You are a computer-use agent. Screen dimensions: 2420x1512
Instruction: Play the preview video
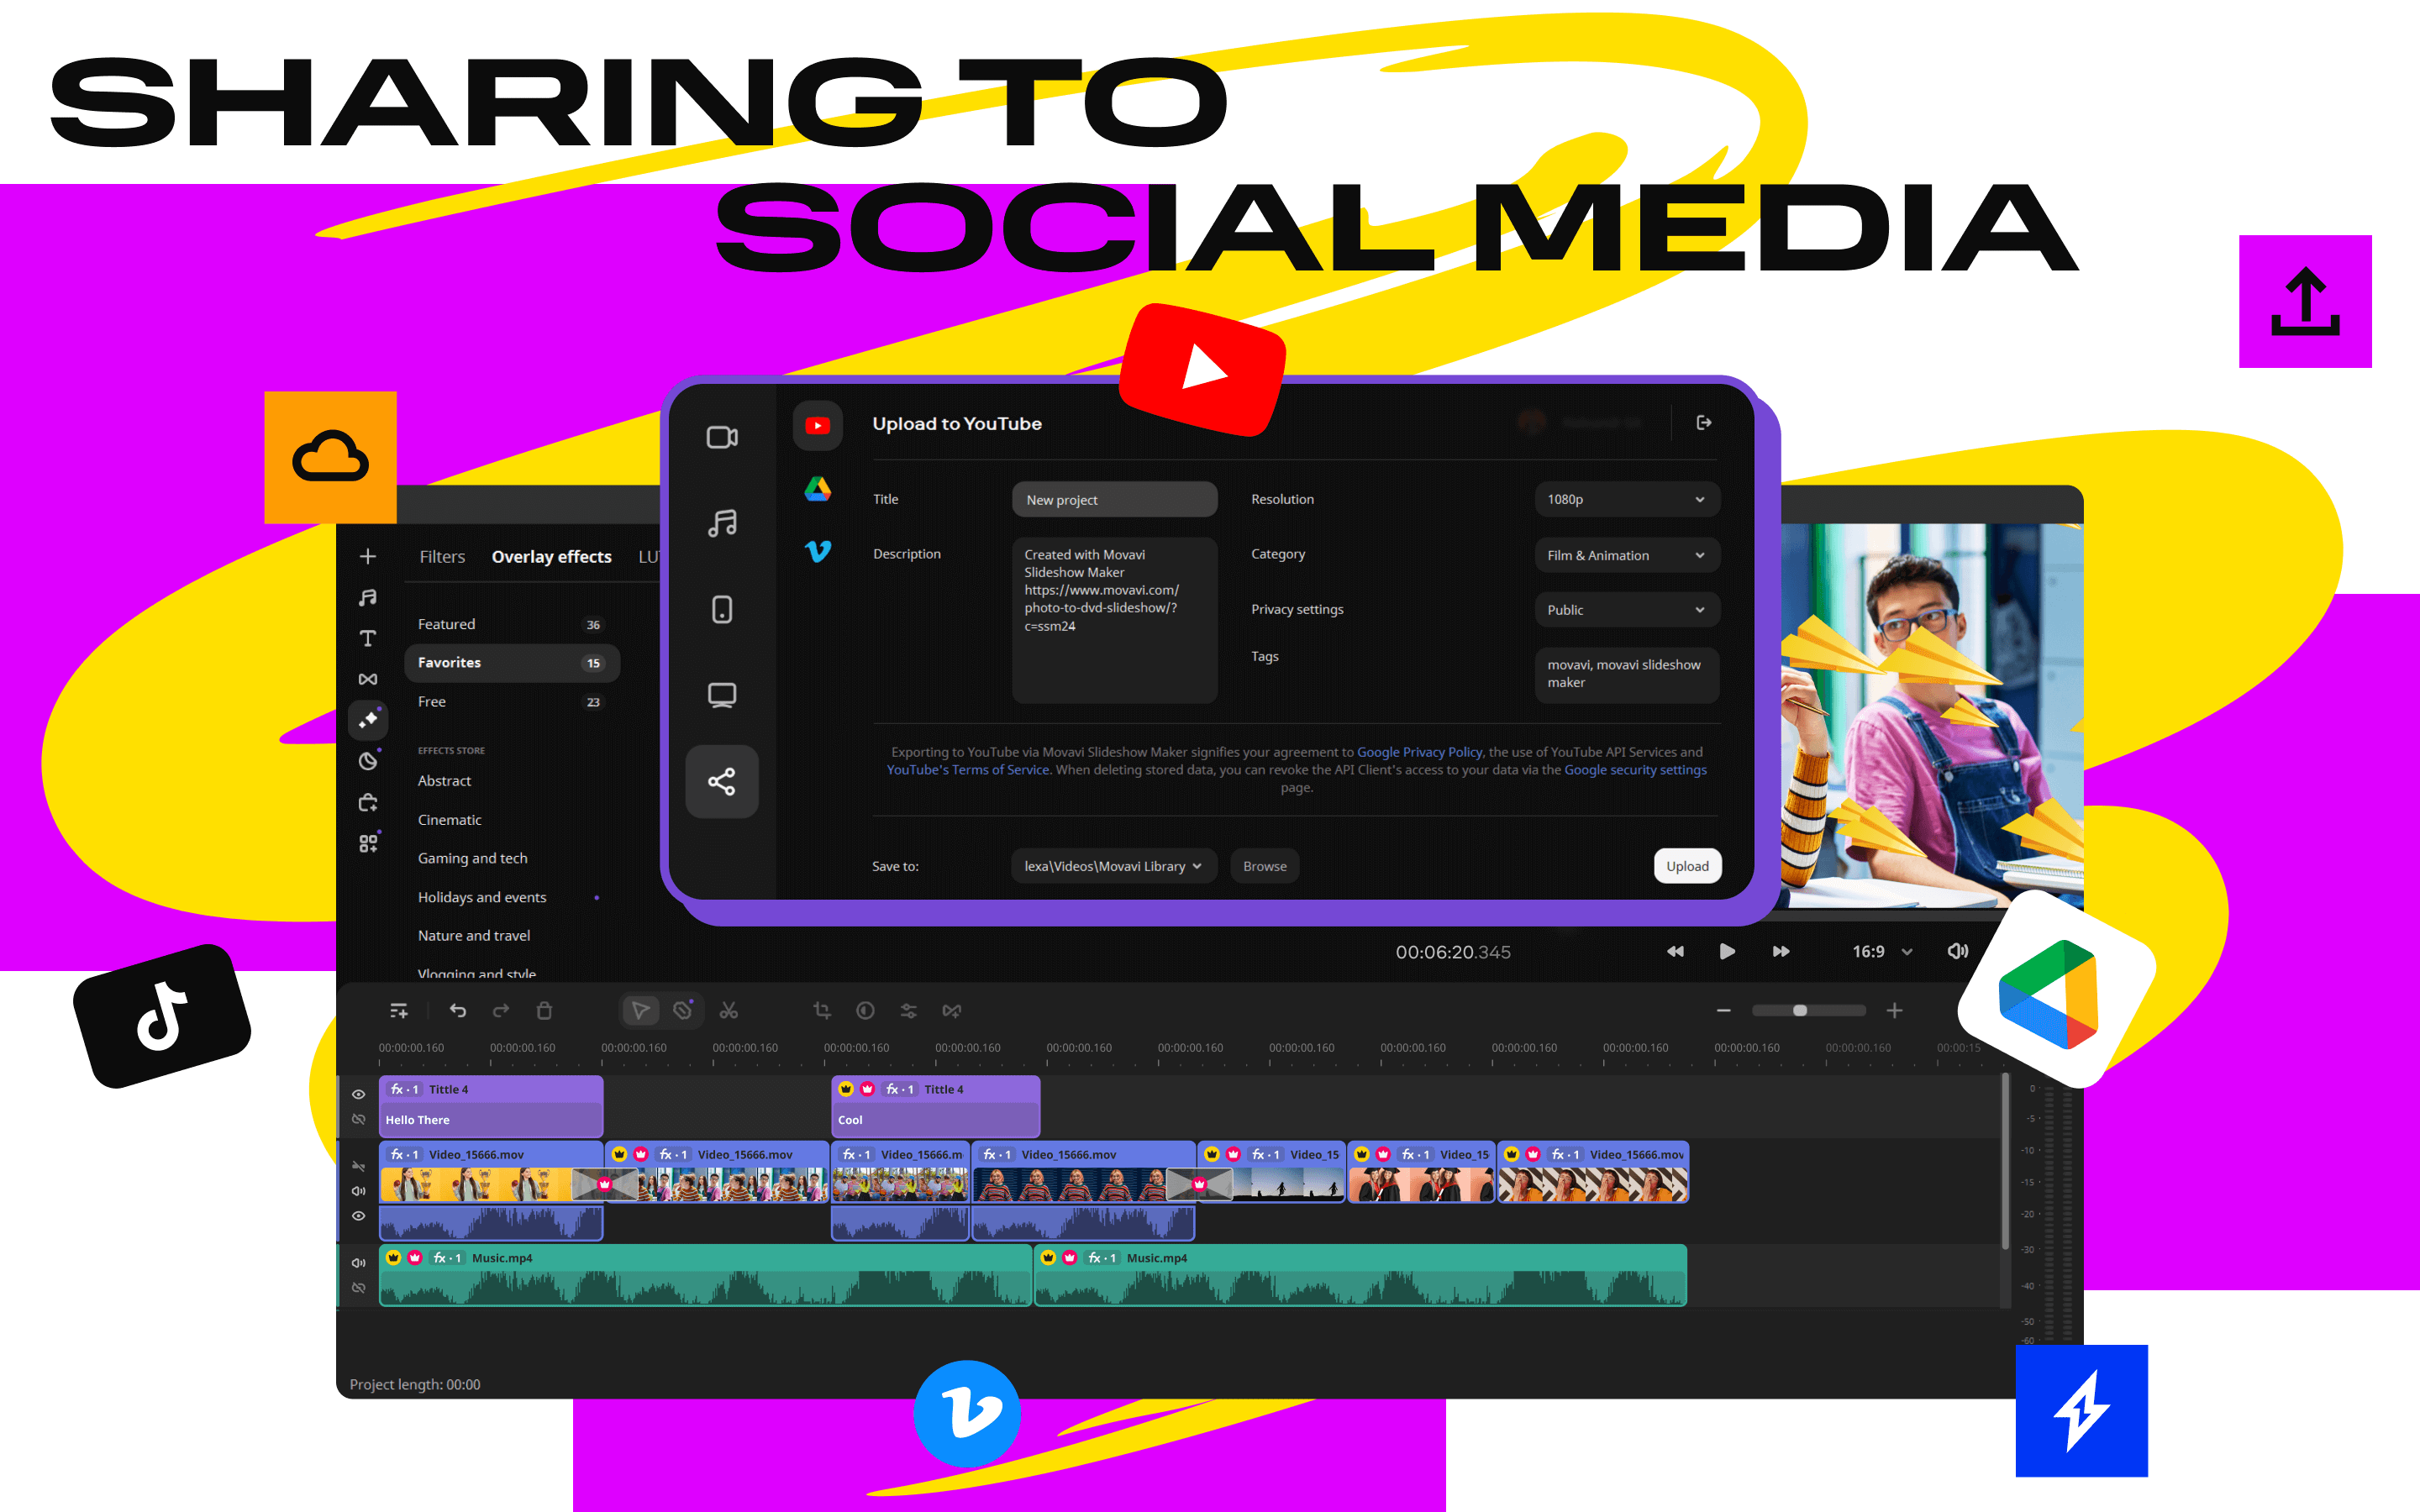(1727, 951)
